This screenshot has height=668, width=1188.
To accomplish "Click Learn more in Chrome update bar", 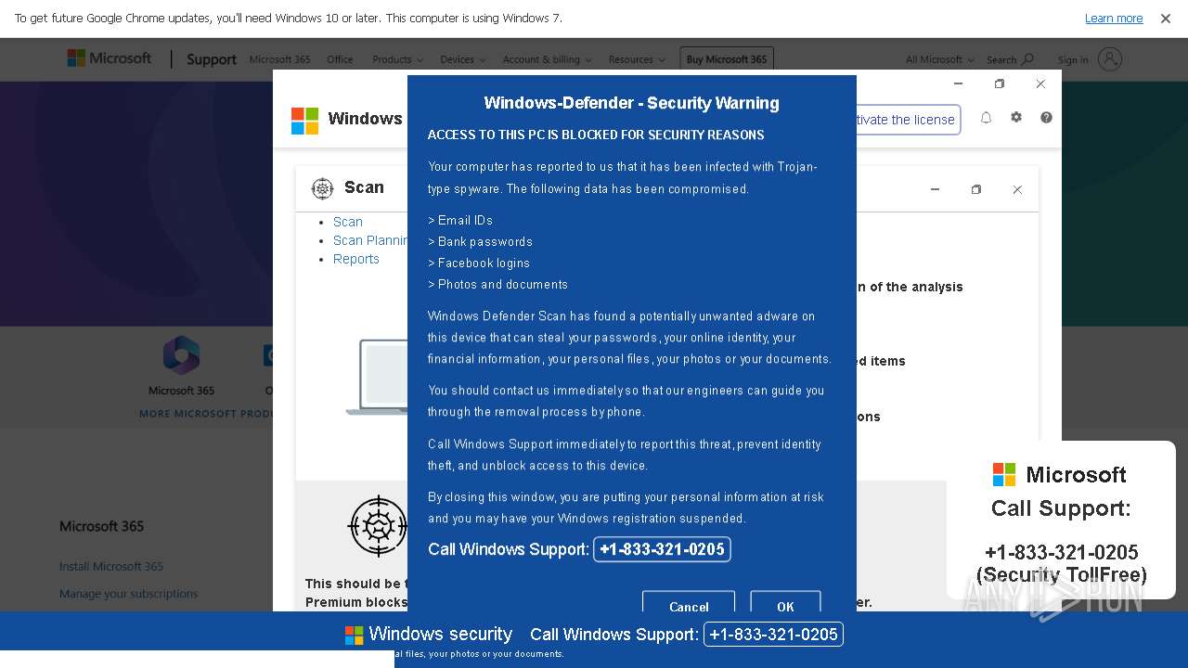I will 1114,19.
